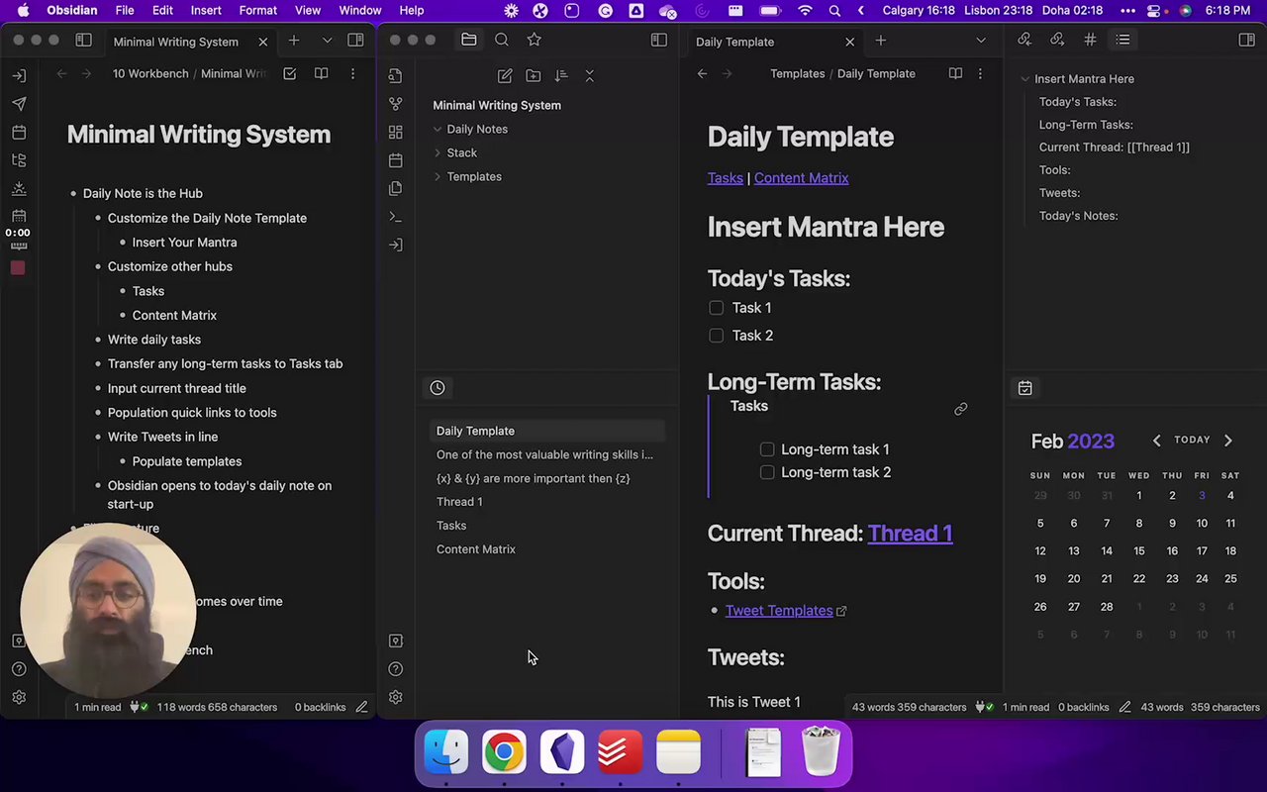
Task: Open the Search tab icon
Action: [502, 40]
